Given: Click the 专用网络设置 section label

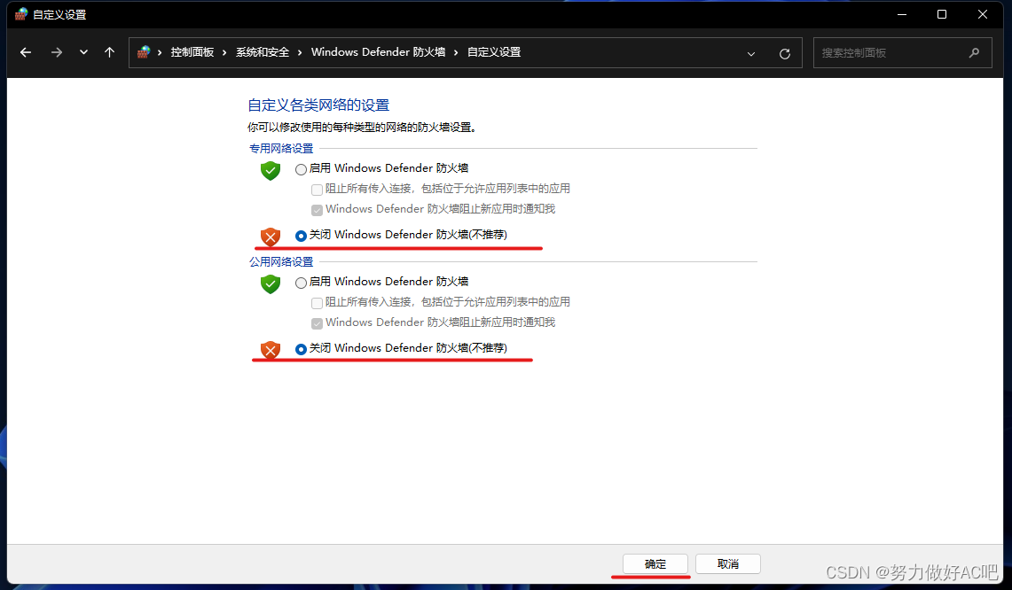Looking at the screenshot, I should (x=281, y=148).
